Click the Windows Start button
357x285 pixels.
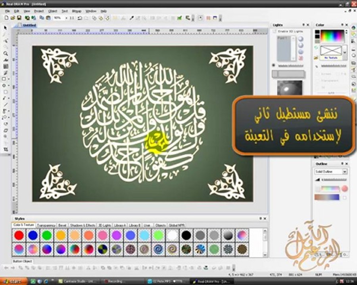(x=13, y=281)
